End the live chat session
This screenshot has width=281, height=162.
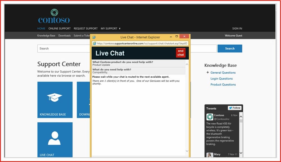click(180, 53)
